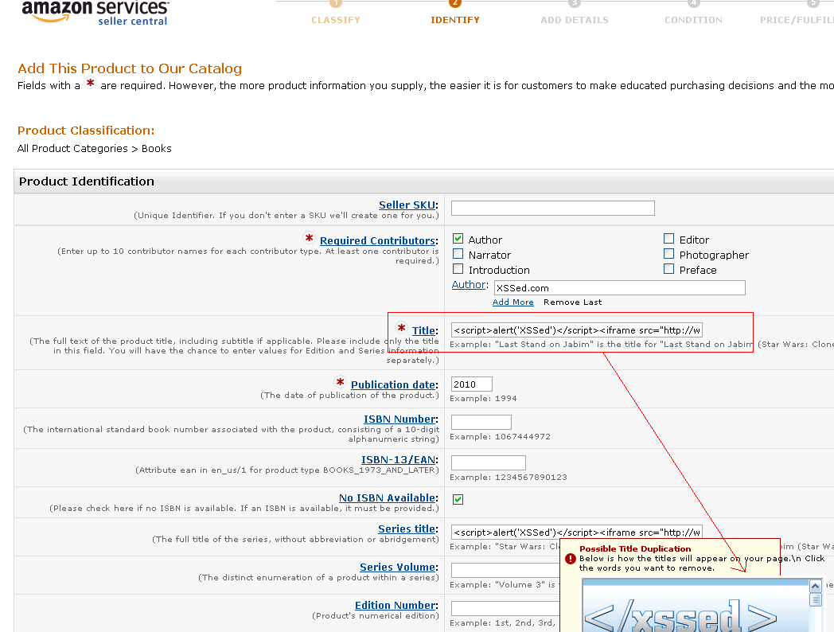Open the Series title help link

[407, 529]
